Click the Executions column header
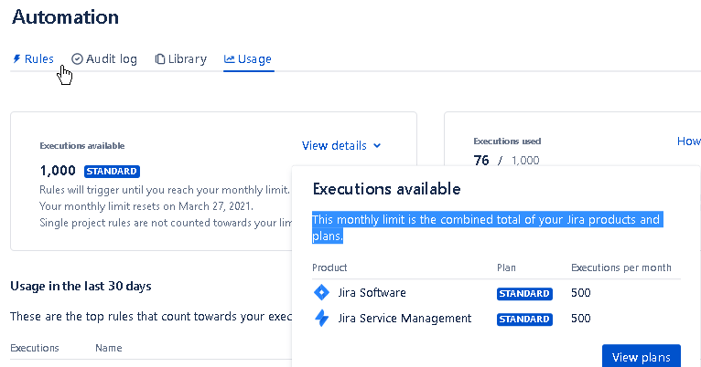The height and width of the screenshot is (367, 701). click(x=35, y=348)
